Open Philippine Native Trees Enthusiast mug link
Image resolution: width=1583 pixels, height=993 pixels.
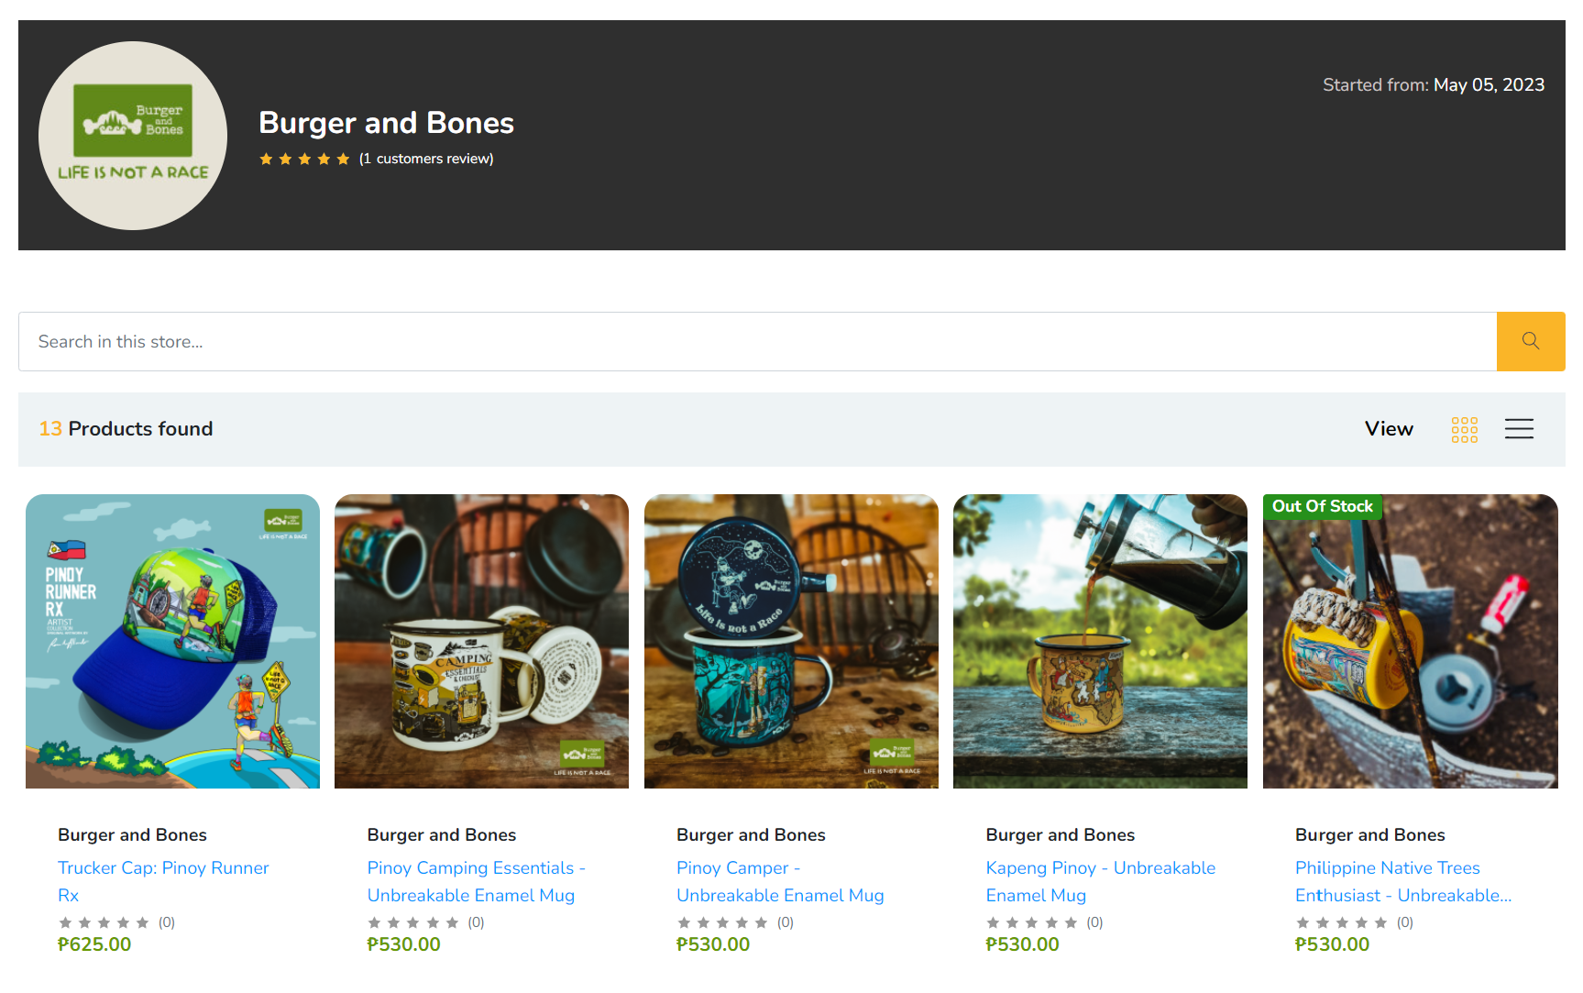tap(1403, 881)
